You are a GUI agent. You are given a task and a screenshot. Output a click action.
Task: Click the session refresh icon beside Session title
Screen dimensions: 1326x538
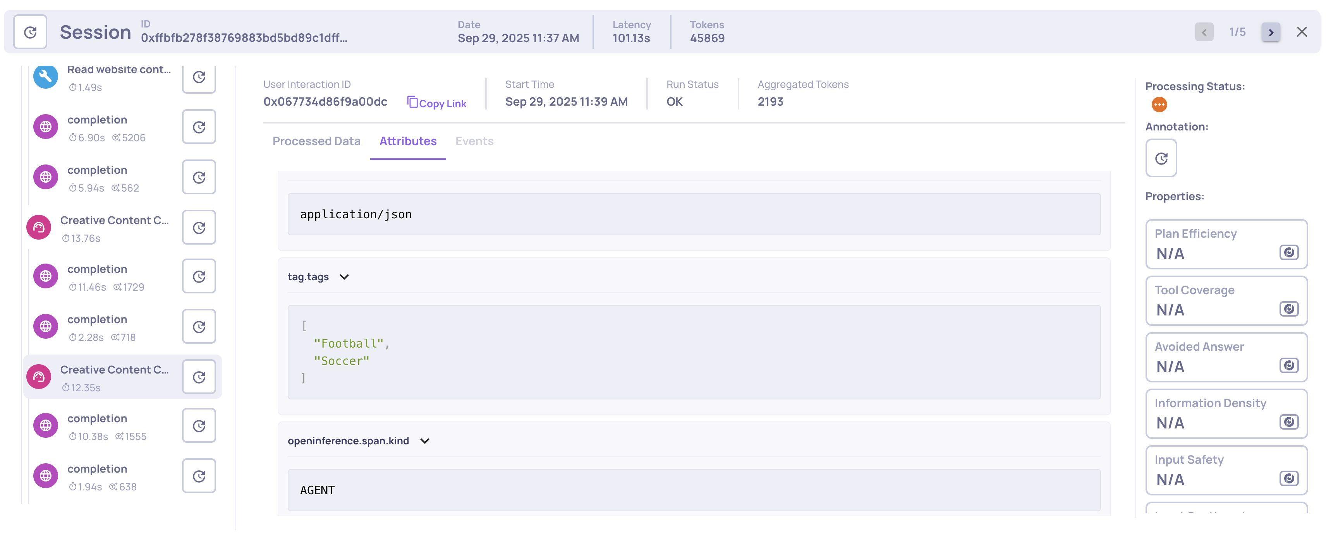(x=30, y=32)
